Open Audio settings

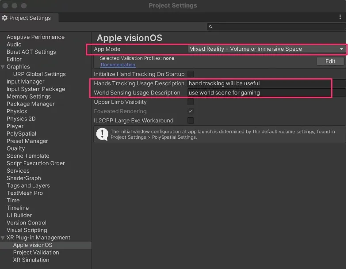pos(14,45)
